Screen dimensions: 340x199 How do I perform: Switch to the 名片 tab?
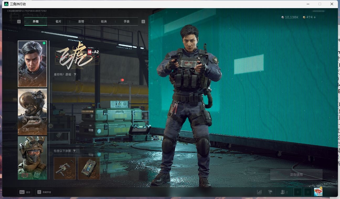click(x=58, y=21)
